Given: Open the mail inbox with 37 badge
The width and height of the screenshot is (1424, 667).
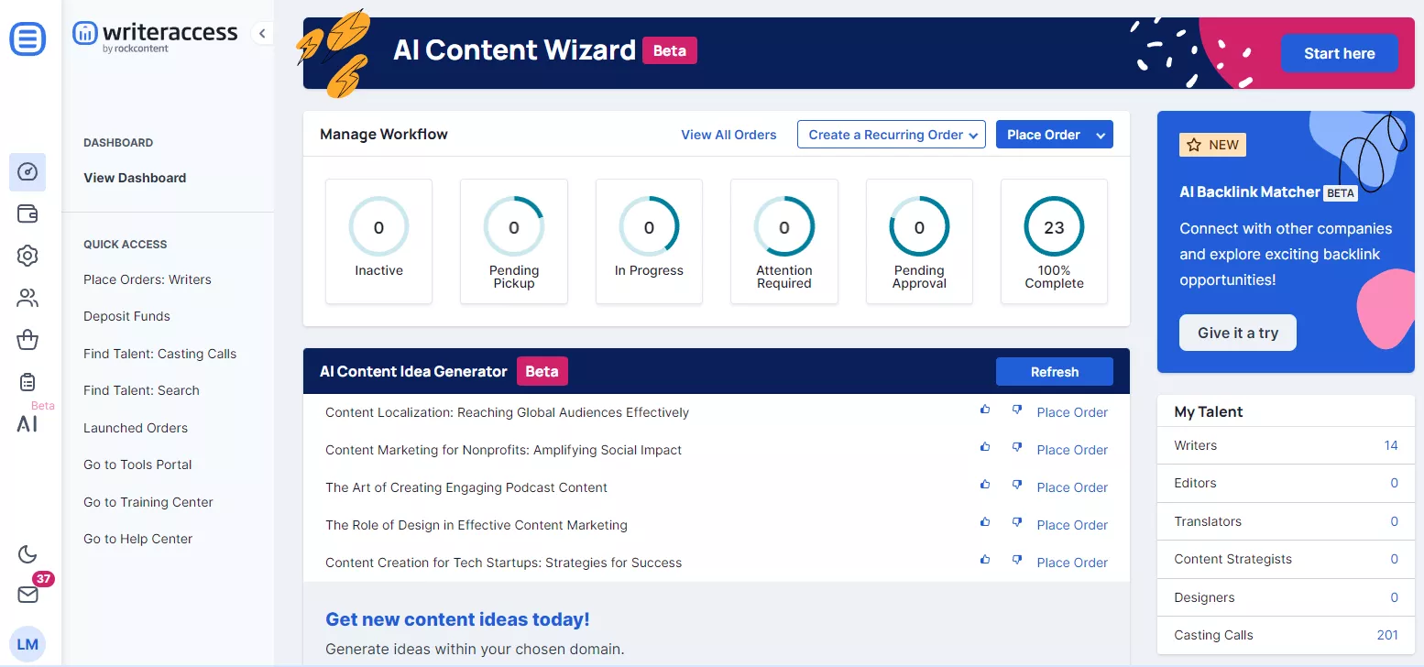Looking at the screenshot, I should pyautogui.click(x=27, y=595).
